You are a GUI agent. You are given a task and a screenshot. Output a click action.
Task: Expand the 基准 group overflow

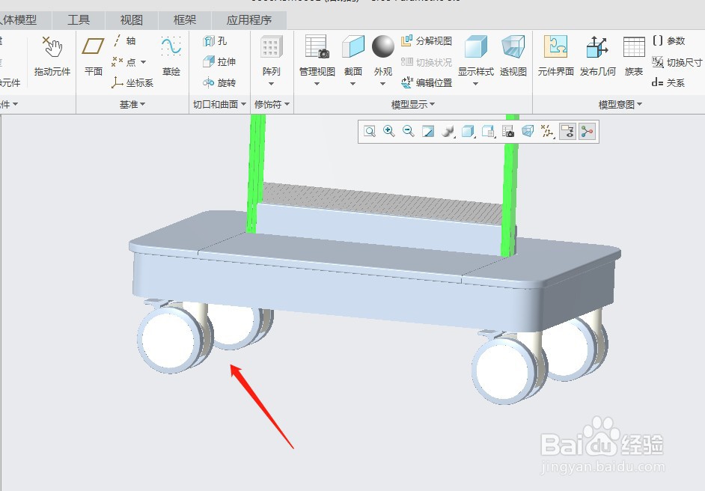(132, 104)
